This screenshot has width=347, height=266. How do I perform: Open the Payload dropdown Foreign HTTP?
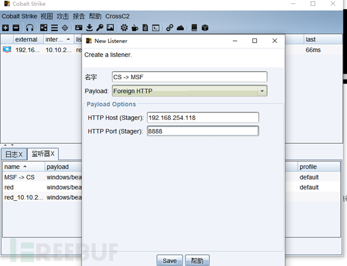190,91
